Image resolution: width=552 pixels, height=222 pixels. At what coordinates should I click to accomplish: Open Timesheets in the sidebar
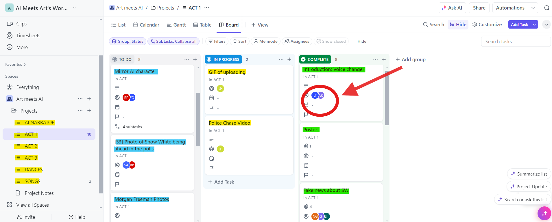click(x=24, y=36)
